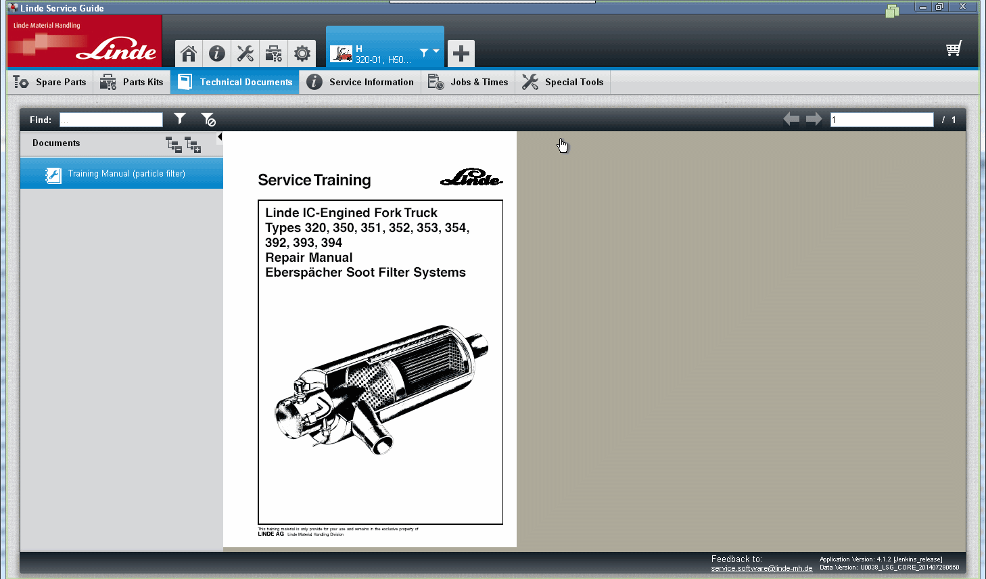Apply the Find filter funnel
986x579 pixels.
pos(180,119)
